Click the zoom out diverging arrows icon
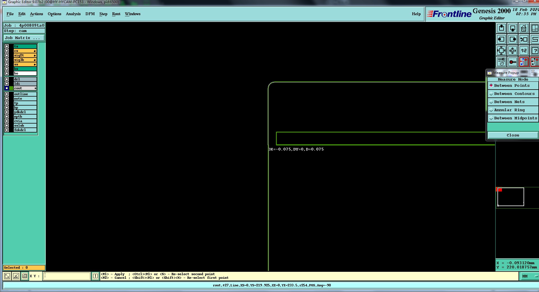 click(513, 51)
